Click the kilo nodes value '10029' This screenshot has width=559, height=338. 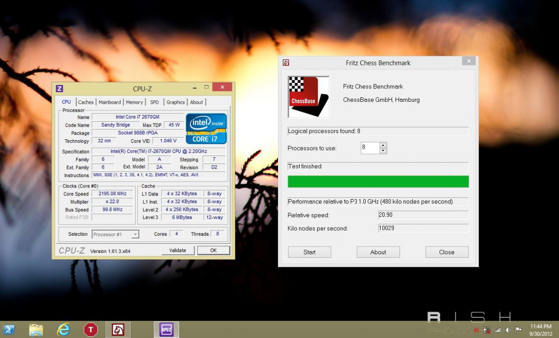(x=423, y=228)
